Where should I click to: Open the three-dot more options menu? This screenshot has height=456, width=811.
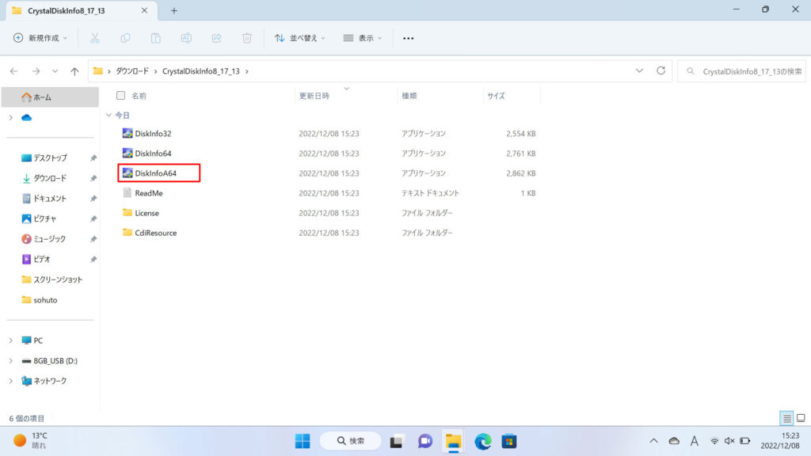[408, 38]
